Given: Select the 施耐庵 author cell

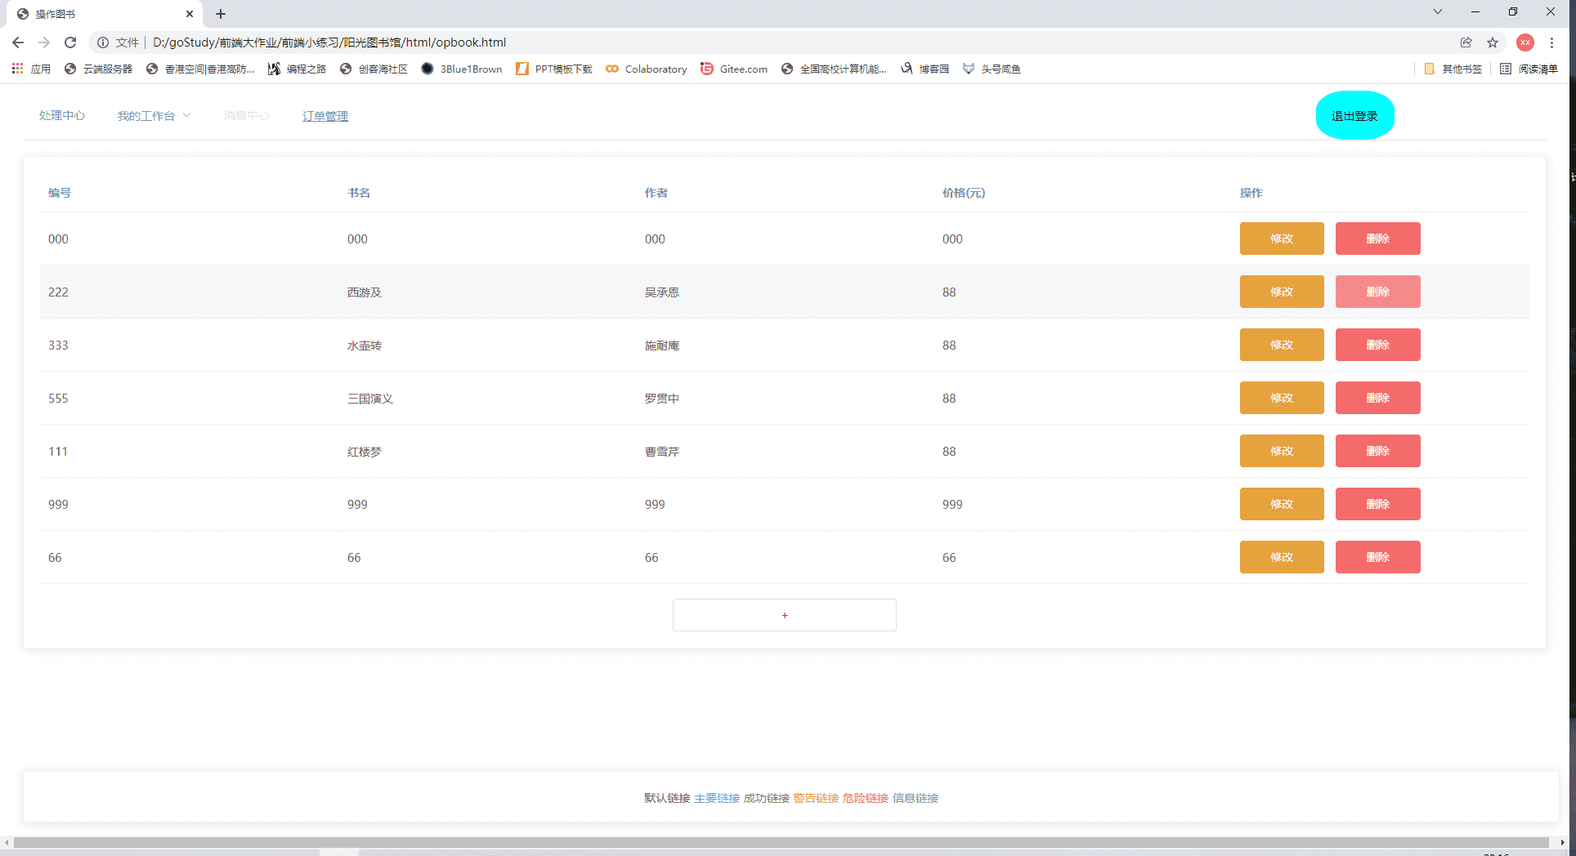Looking at the screenshot, I should [662, 346].
